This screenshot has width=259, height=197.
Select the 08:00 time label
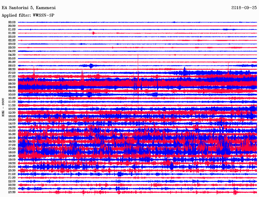pos(12,80)
